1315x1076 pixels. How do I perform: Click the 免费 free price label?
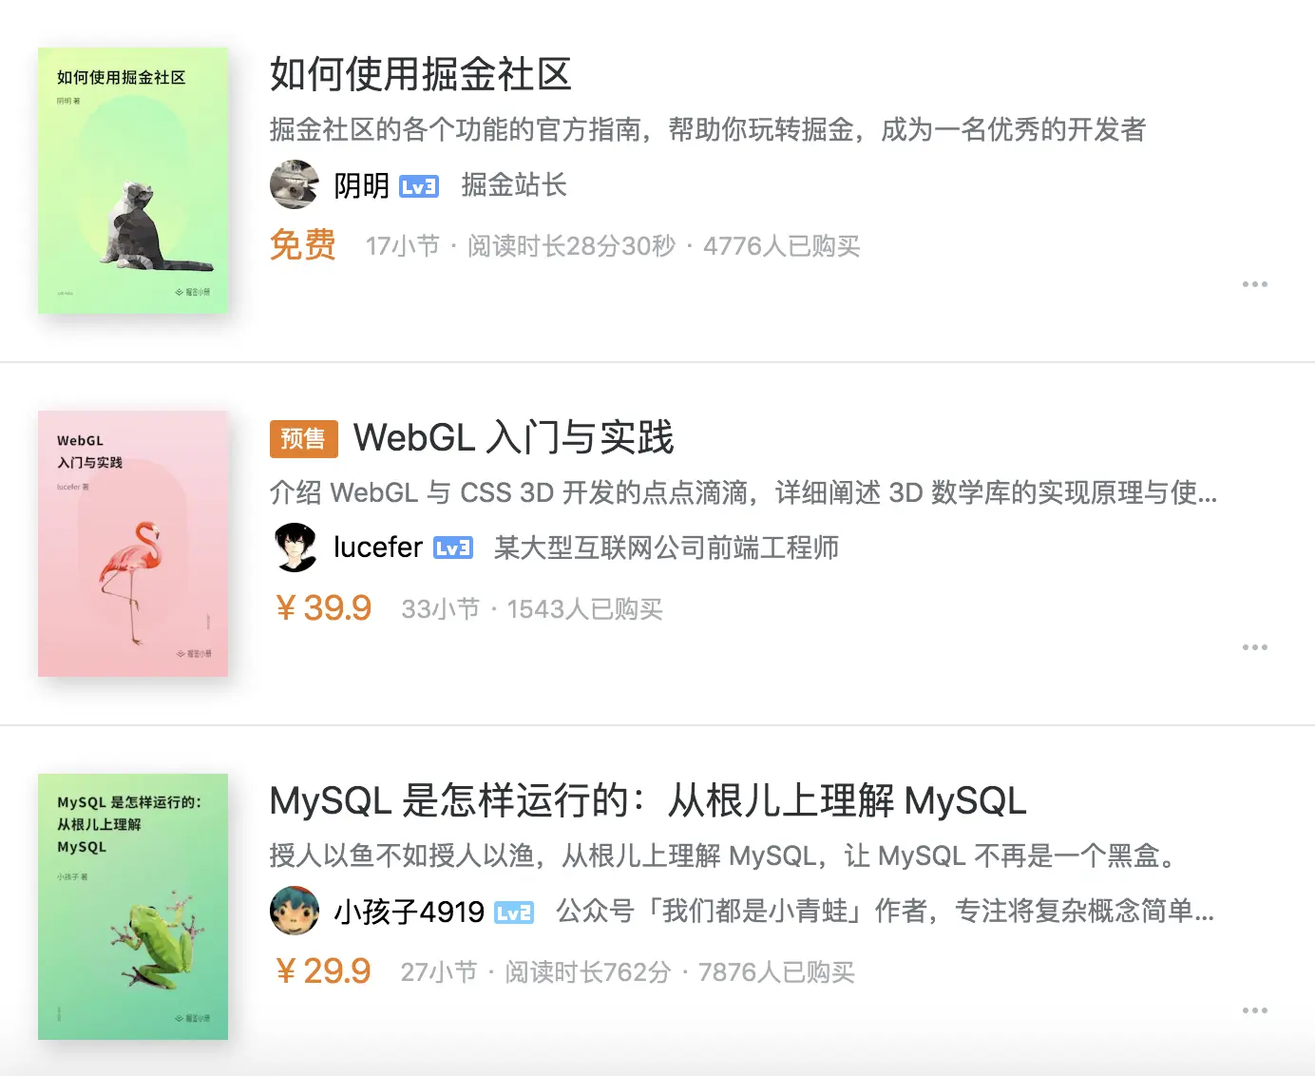coord(303,245)
